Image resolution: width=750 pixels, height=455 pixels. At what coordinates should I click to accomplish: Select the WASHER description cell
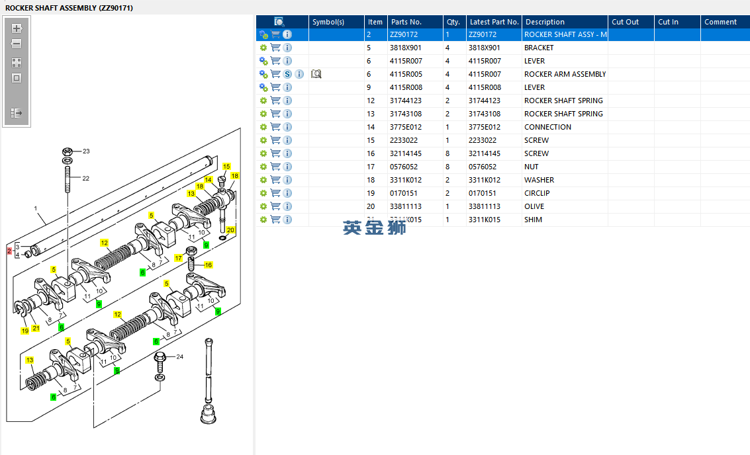coord(565,180)
